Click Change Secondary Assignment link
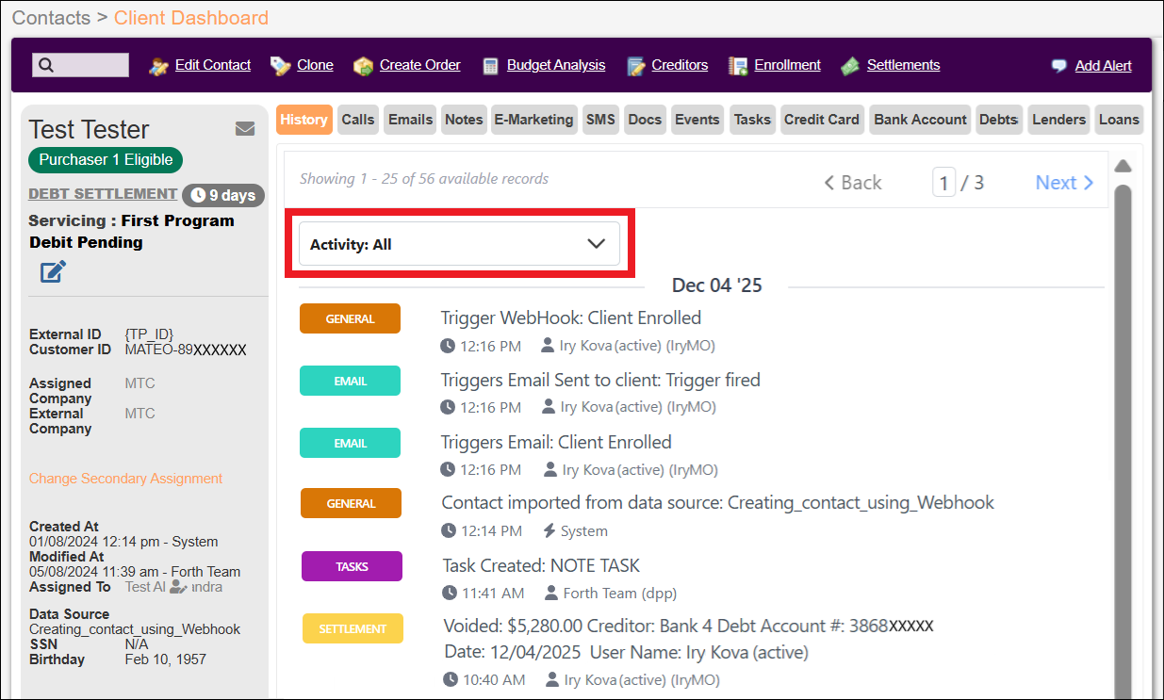The width and height of the screenshot is (1164, 700). 125,479
